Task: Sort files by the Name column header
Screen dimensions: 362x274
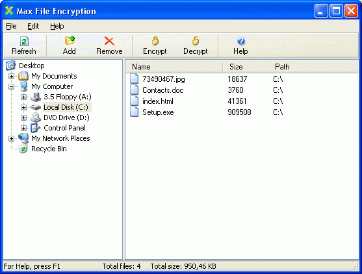Action: tap(175, 67)
